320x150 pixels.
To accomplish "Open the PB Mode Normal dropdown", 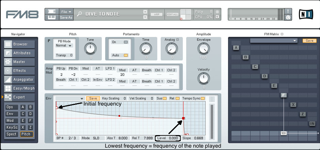I will coord(64,45).
